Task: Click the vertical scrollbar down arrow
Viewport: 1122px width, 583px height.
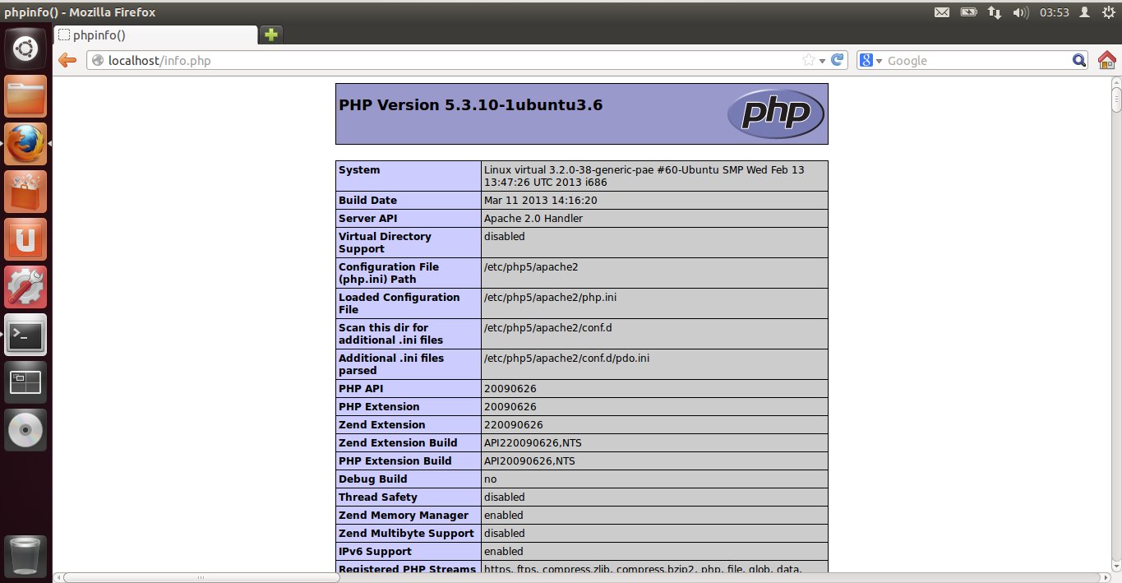Action: [1116, 567]
